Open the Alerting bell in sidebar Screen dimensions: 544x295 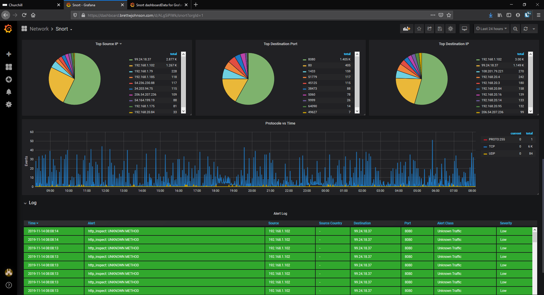click(9, 92)
